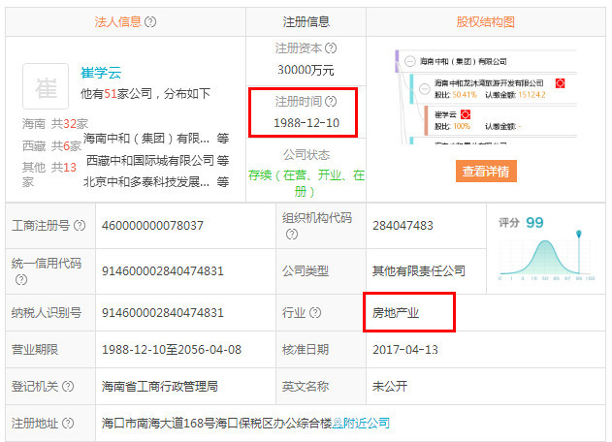
Task: Click the 崔 avatar placeholder
Action: (x=46, y=86)
